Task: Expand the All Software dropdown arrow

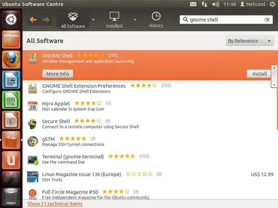Action: click(93, 20)
